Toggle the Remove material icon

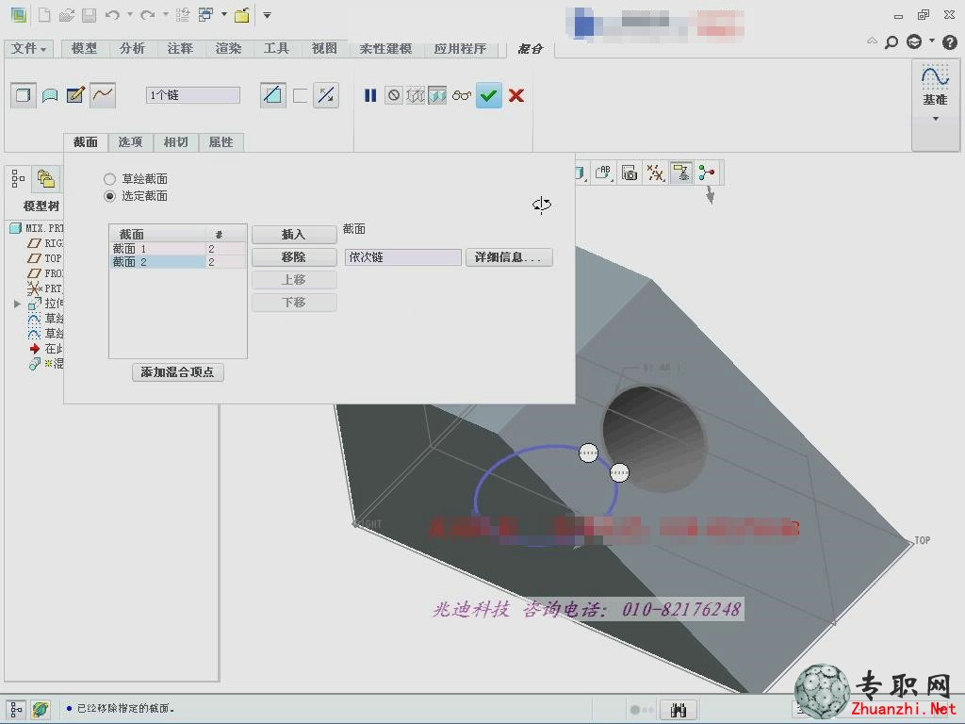point(272,95)
